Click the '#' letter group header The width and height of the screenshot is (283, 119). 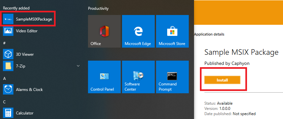click(4, 43)
